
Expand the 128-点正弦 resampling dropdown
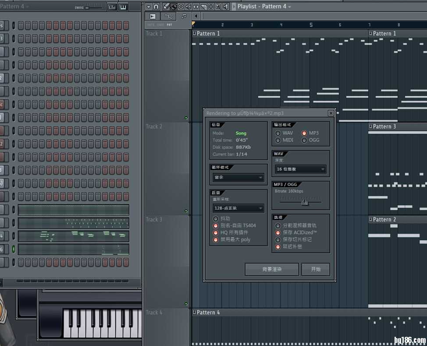click(238, 208)
